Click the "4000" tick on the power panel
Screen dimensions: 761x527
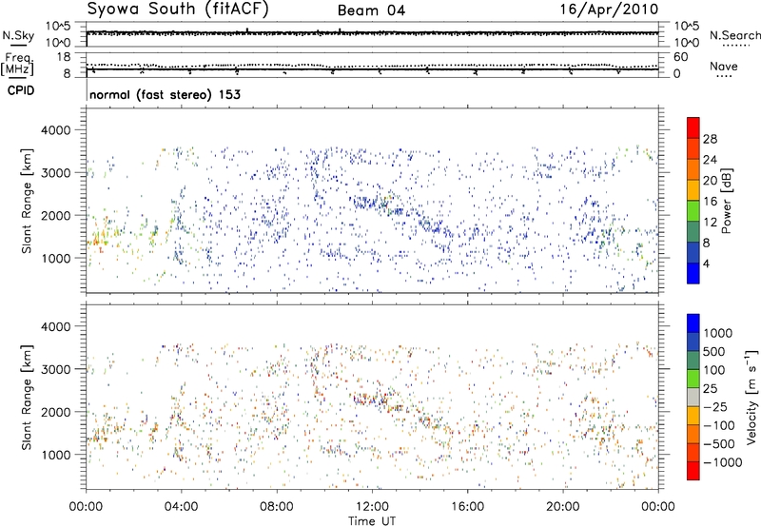tap(56, 130)
